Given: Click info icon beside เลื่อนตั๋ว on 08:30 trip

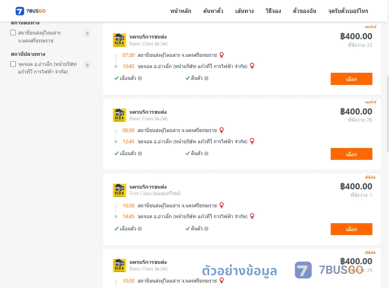Looking at the screenshot, I should click(x=140, y=154).
